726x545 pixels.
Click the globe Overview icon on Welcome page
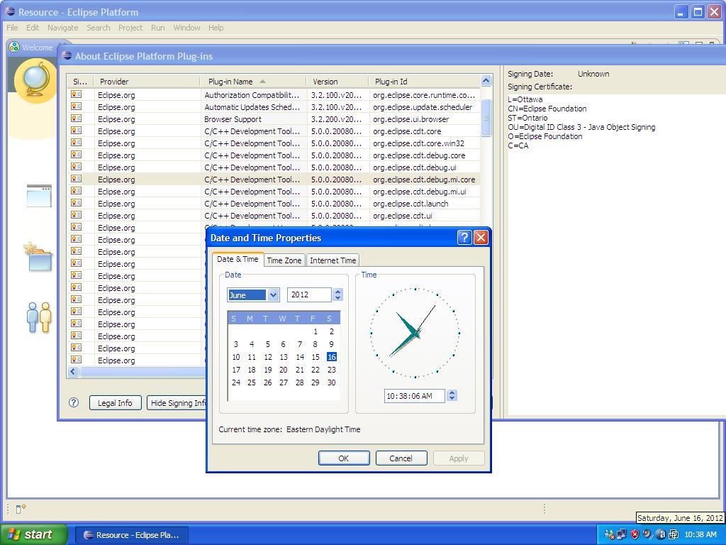tap(36, 80)
